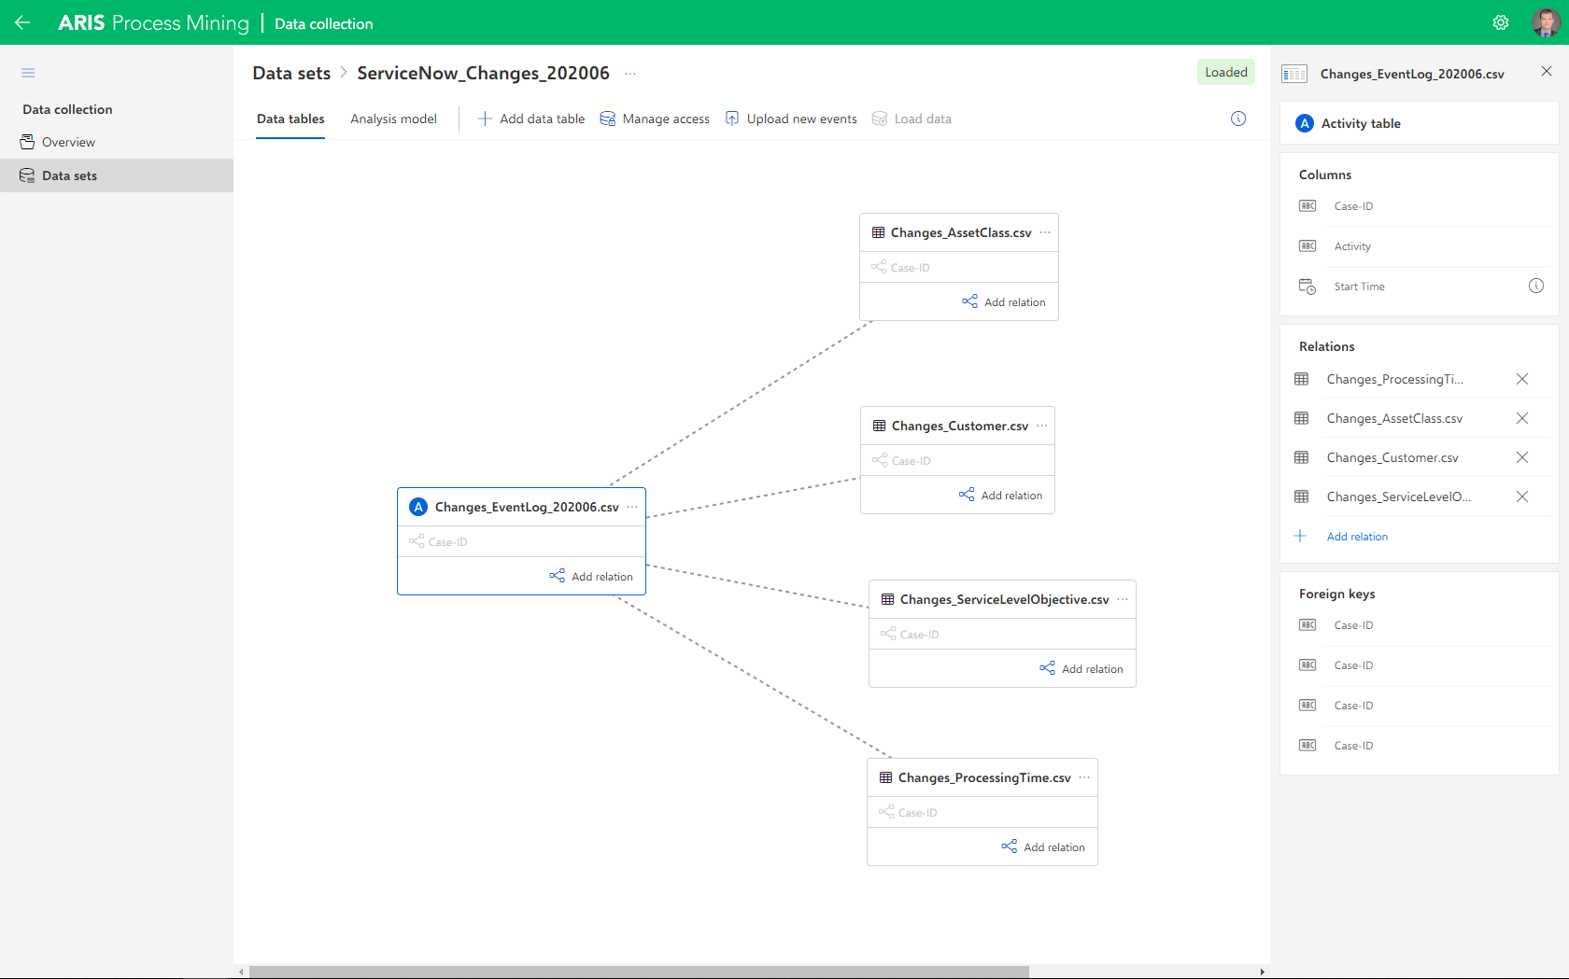This screenshot has height=979, width=1569.
Task: Click the horizontal scrollbar thumb at the bottom
Action: coord(639,972)
